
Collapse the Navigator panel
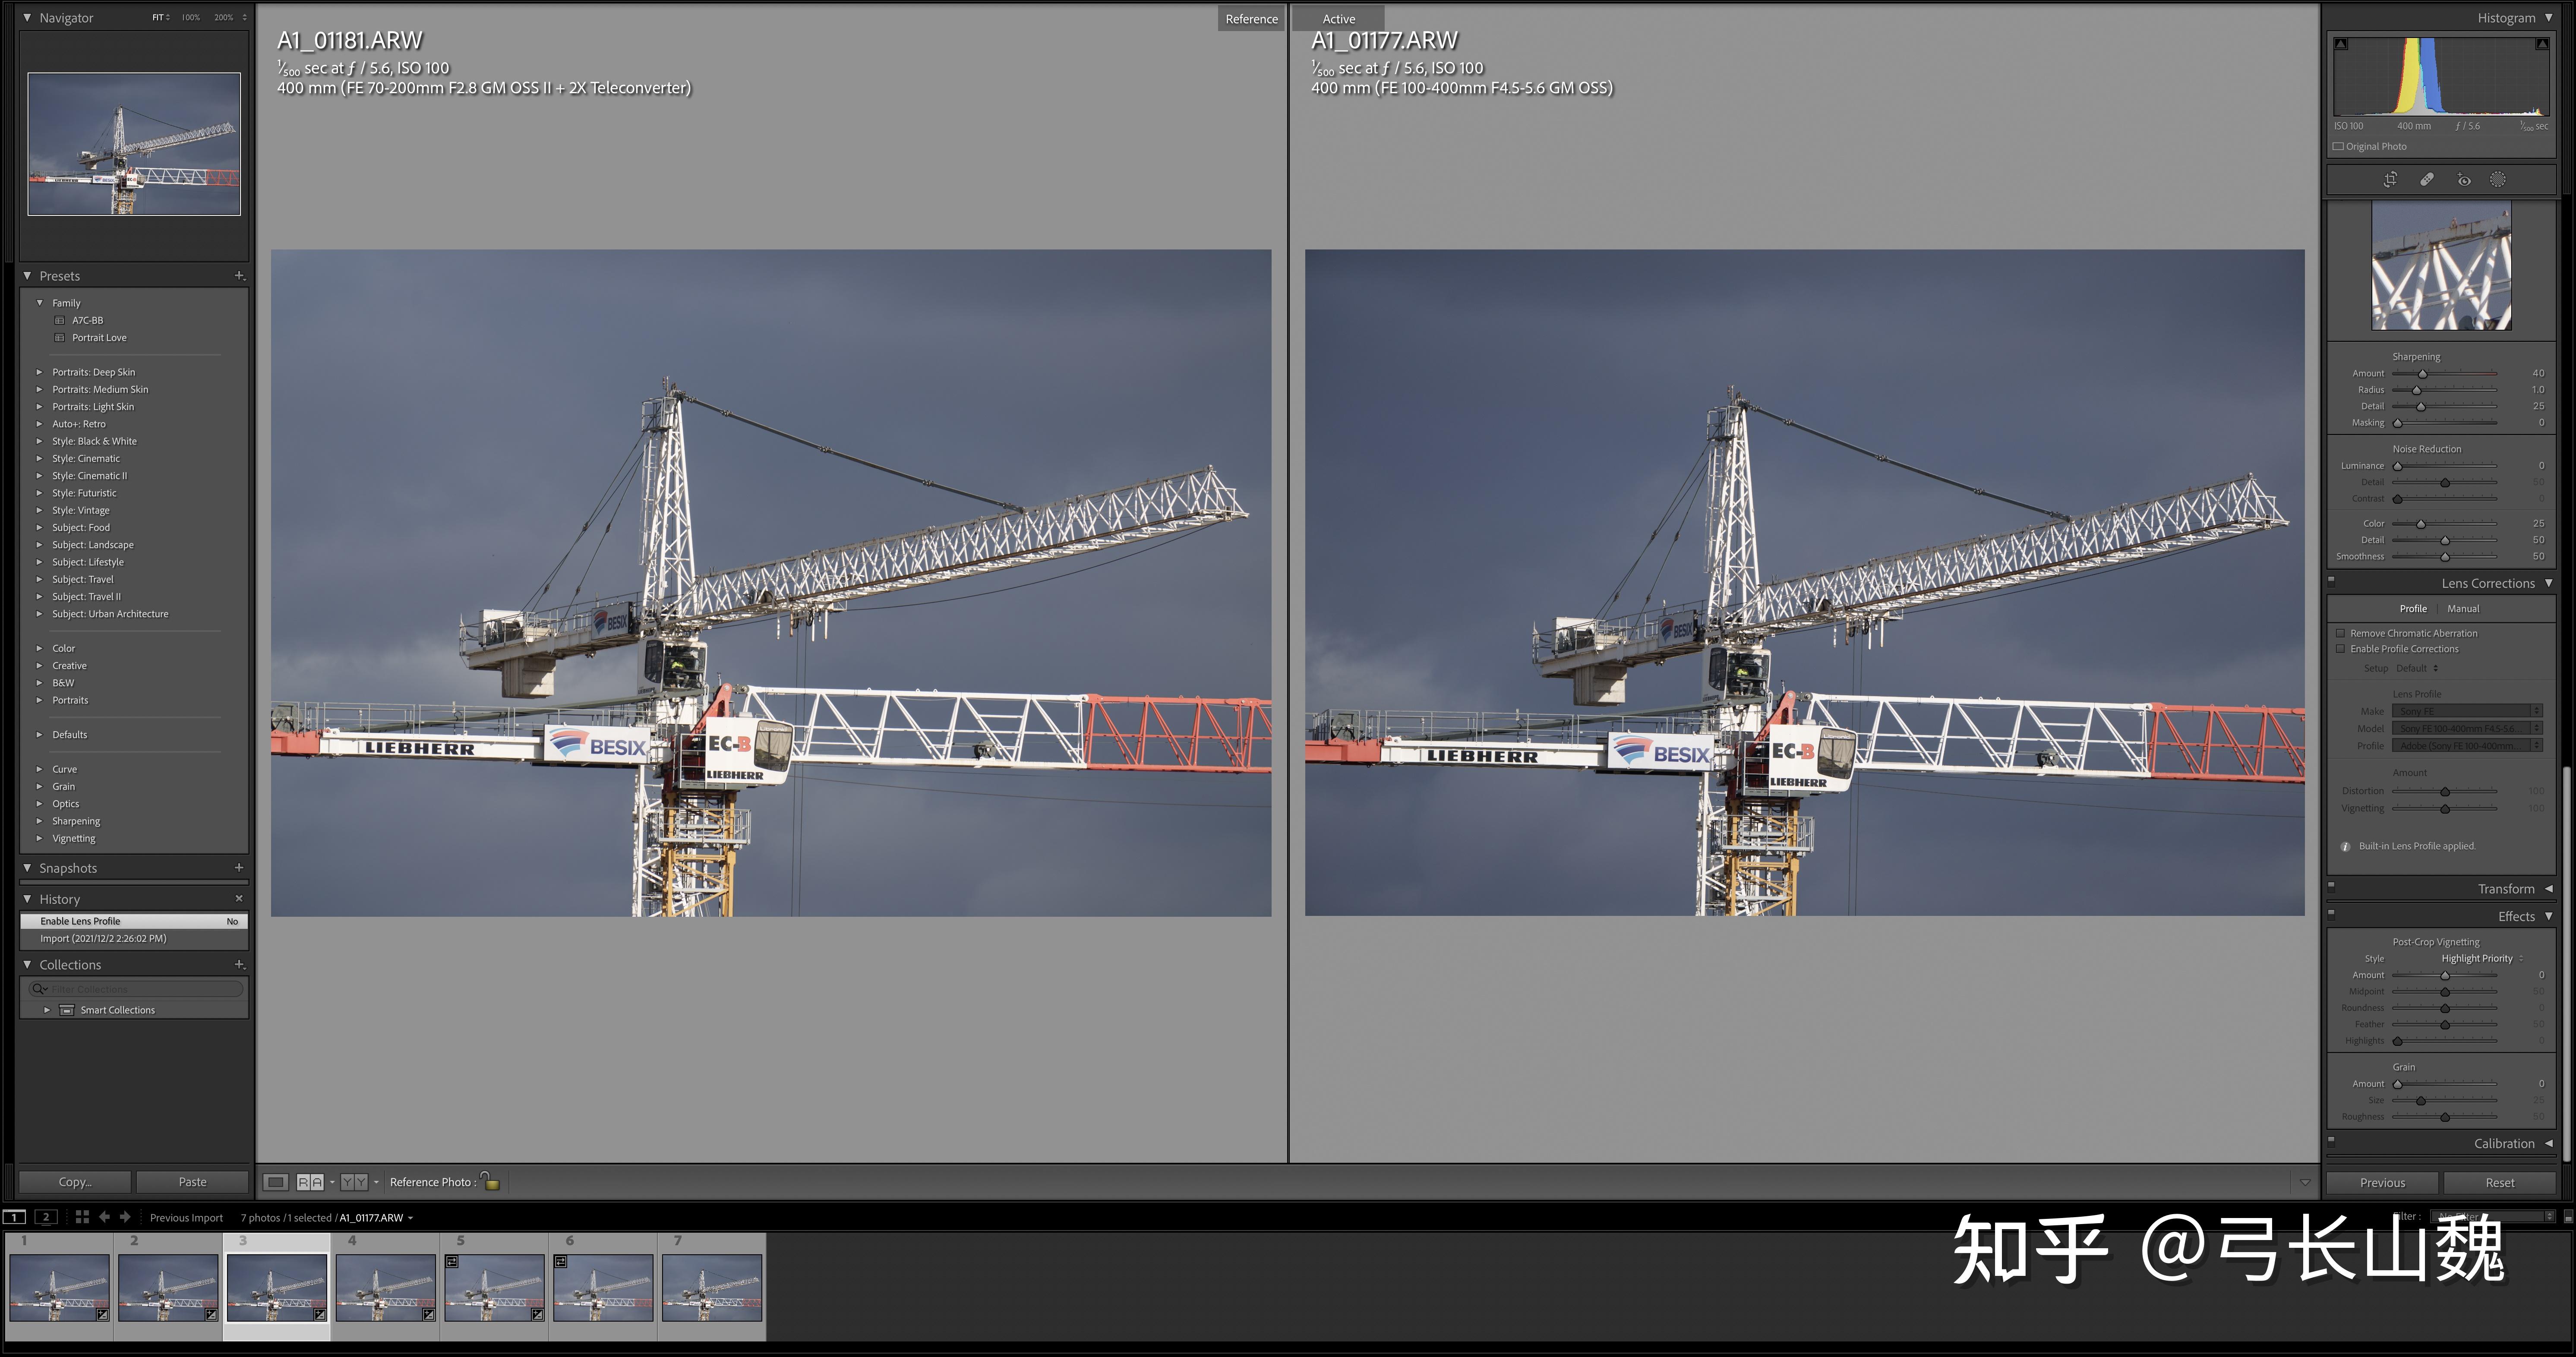pos(27,18)
